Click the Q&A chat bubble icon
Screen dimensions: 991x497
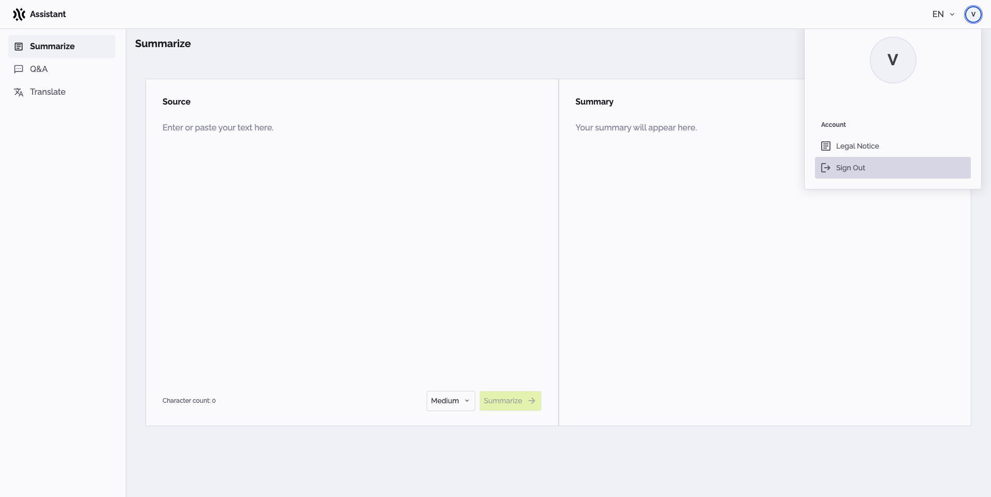[x=19, y=69]
